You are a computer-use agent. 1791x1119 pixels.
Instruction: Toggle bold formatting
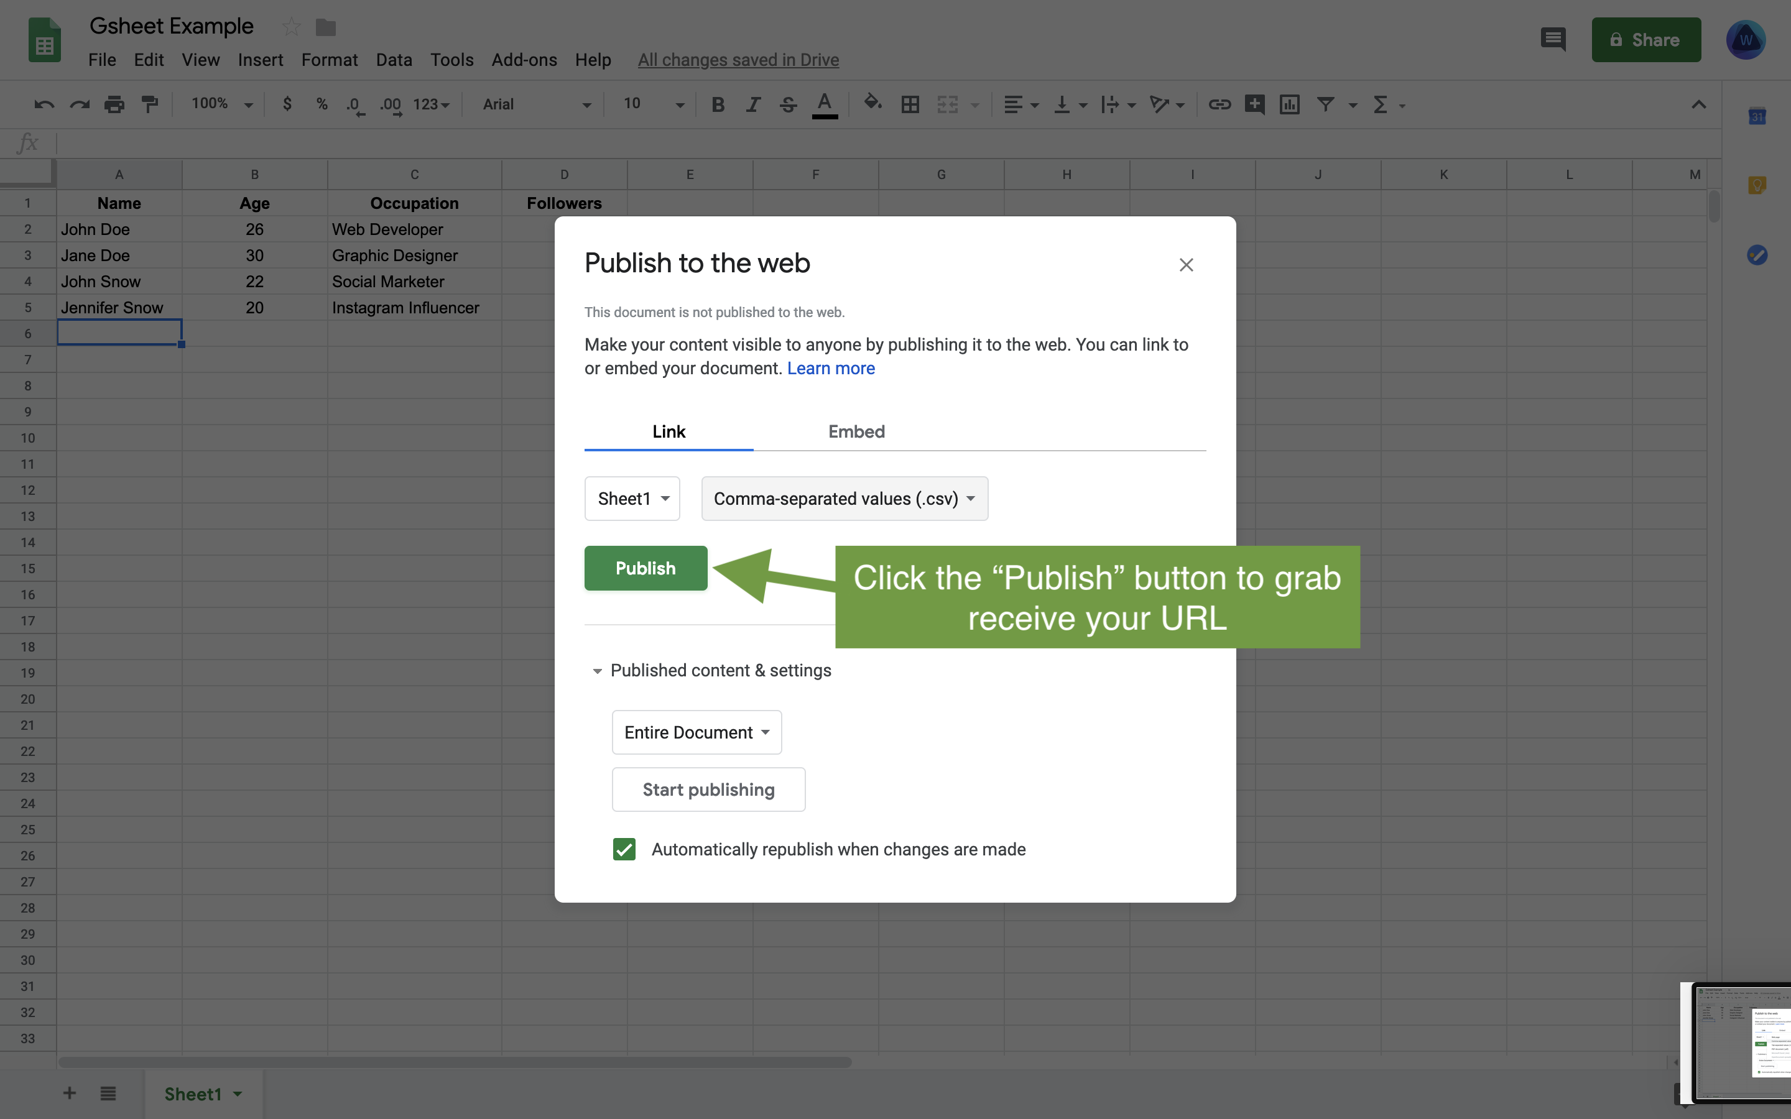(717, 104)
